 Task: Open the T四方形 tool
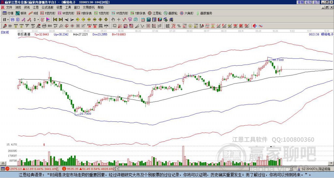(102, 13)
